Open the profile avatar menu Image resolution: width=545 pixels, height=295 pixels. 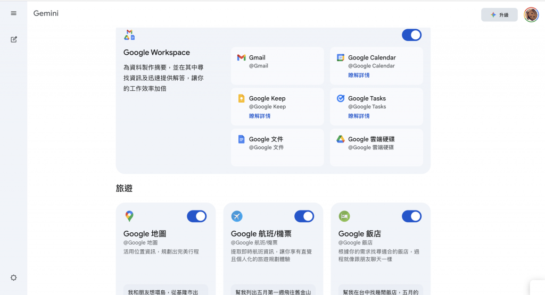[531, 15]
